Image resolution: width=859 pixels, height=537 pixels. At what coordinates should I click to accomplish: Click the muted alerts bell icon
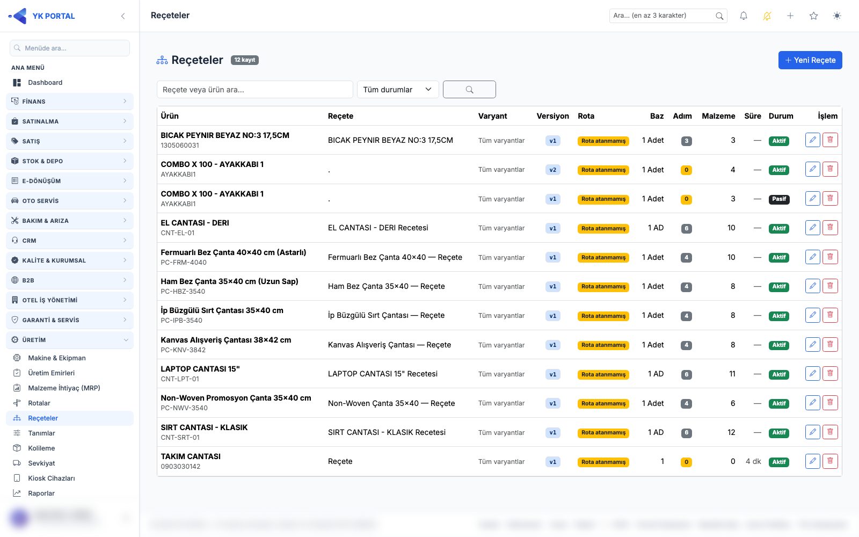[x=767, y=16]
